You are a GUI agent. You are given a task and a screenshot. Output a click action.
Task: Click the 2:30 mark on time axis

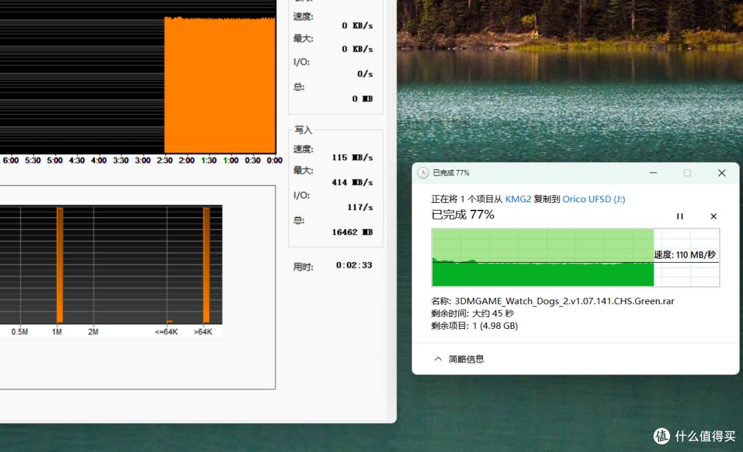[x=164, y=160]
